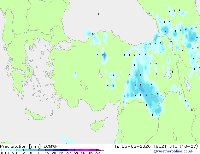Click the island of Crete on map

tap(35, 115)
